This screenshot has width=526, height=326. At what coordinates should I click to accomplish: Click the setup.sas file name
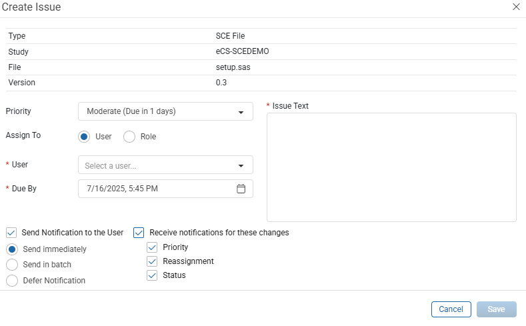tap(233, 67)
